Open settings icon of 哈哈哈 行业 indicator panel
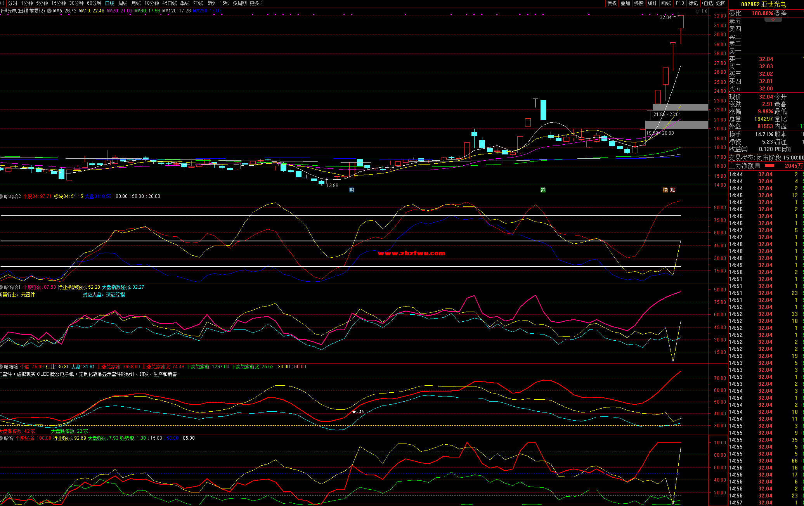The image size is (804, 506). click(2, 367)
